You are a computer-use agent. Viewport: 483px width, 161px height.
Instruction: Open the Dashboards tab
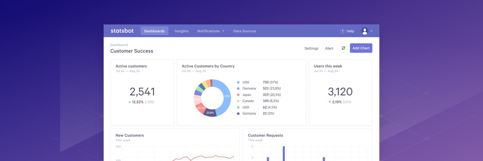[155, 31]
